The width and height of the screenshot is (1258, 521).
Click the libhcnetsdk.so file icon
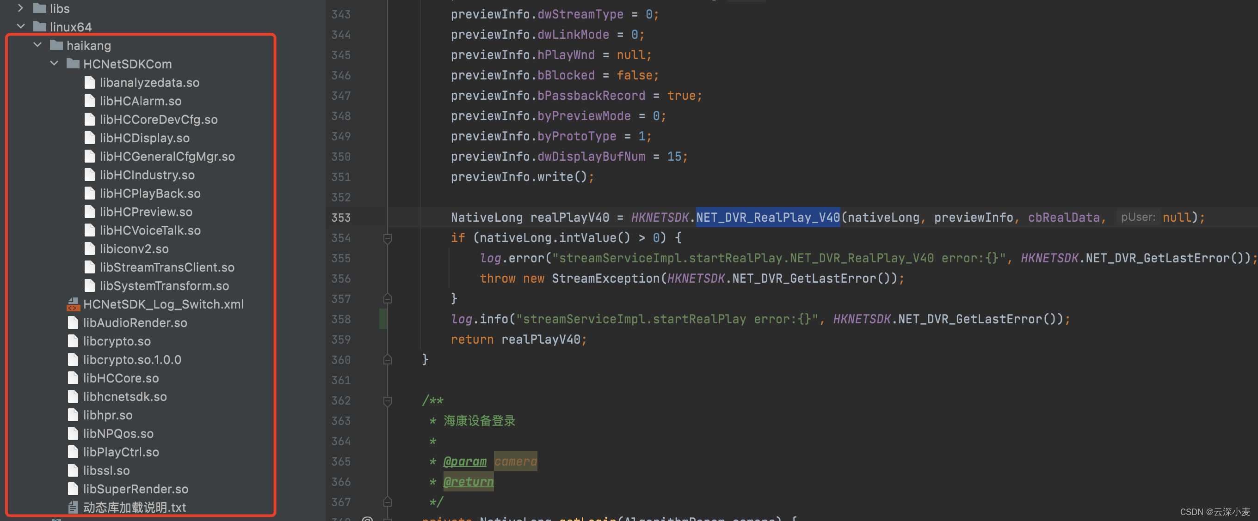pyautogui.click(x=73, y=397)
